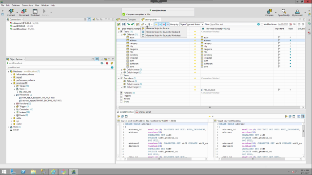Expand the information_schema database node

point(11,74)
